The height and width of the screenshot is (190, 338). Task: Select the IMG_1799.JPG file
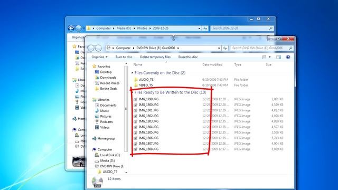148,99
